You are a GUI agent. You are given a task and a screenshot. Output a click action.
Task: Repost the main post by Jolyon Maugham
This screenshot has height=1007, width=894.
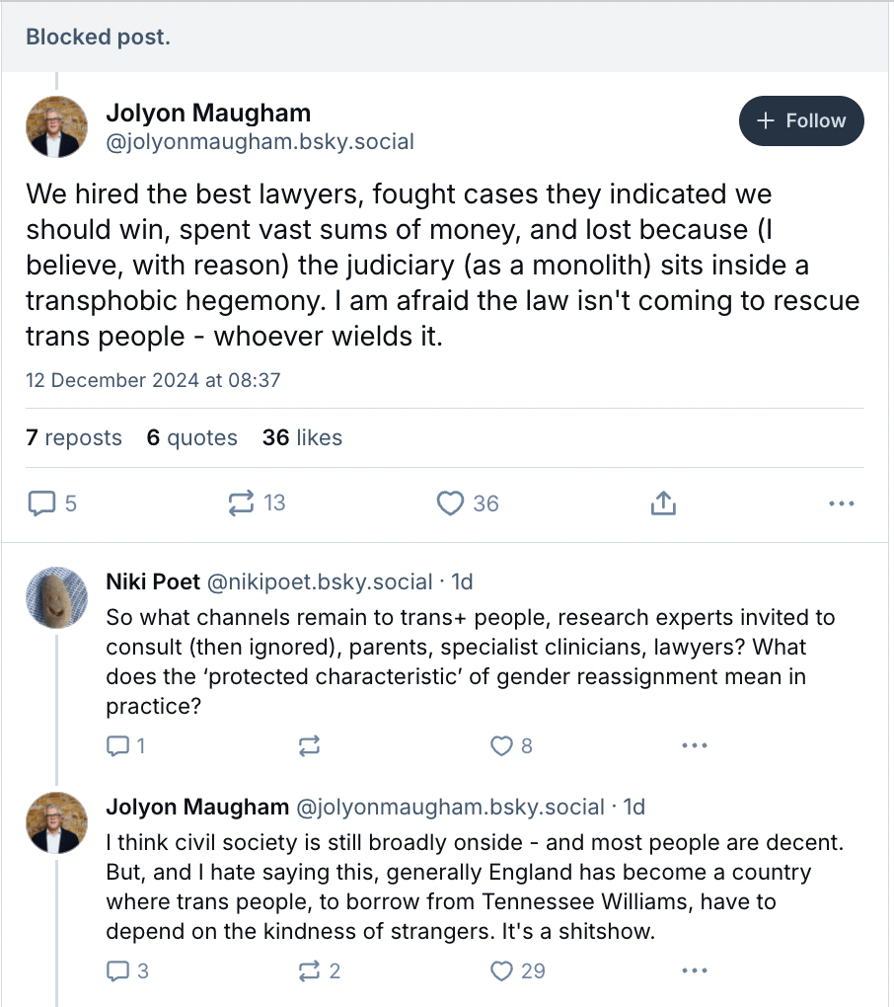pos(241,503)
